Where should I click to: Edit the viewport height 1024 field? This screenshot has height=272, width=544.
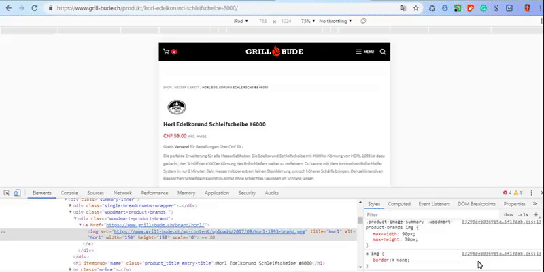(x=286, y=21)
